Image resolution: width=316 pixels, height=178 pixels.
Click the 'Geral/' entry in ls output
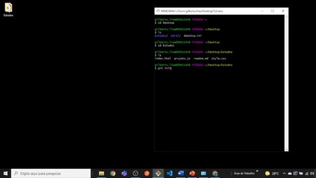tap(176, 36)
